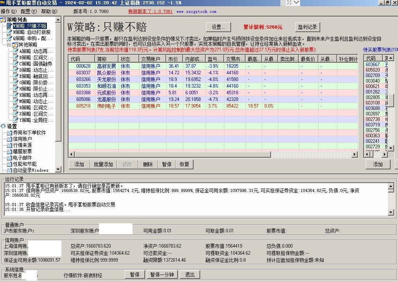Collapse the 其他策略 tree node
This screenshot has height=282, width=398.
[x=9, y=45]
